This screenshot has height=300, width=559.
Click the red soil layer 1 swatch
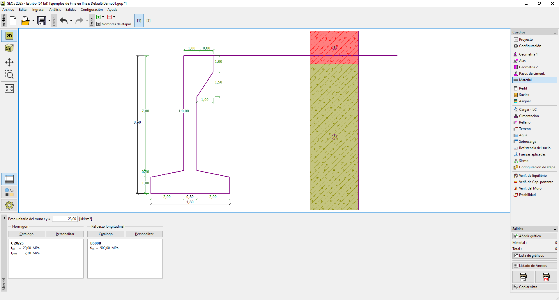coord(334,47)
